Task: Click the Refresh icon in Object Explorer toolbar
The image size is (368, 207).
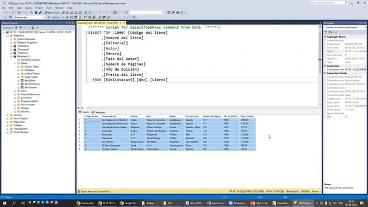Action: (33, 28)
